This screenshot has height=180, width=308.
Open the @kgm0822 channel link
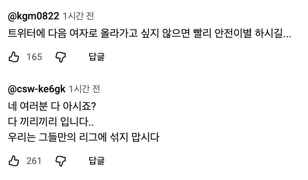(x=33, y=16)
